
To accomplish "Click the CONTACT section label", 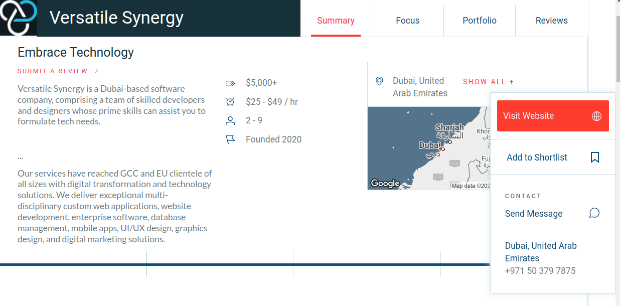I will [x=523, y=196].
